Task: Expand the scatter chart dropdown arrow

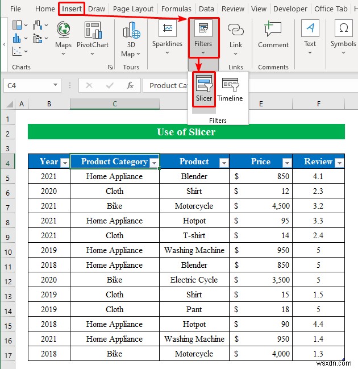Action: (26, 51)
